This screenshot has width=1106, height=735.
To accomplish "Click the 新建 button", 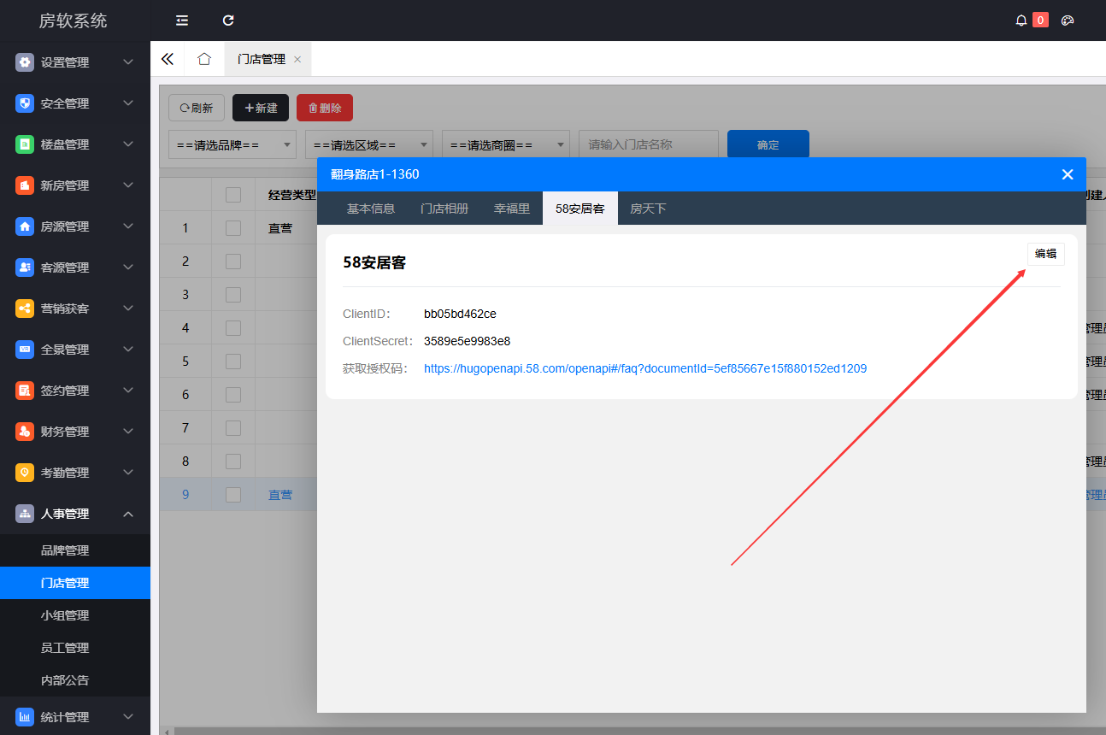I will click(261, 108).
